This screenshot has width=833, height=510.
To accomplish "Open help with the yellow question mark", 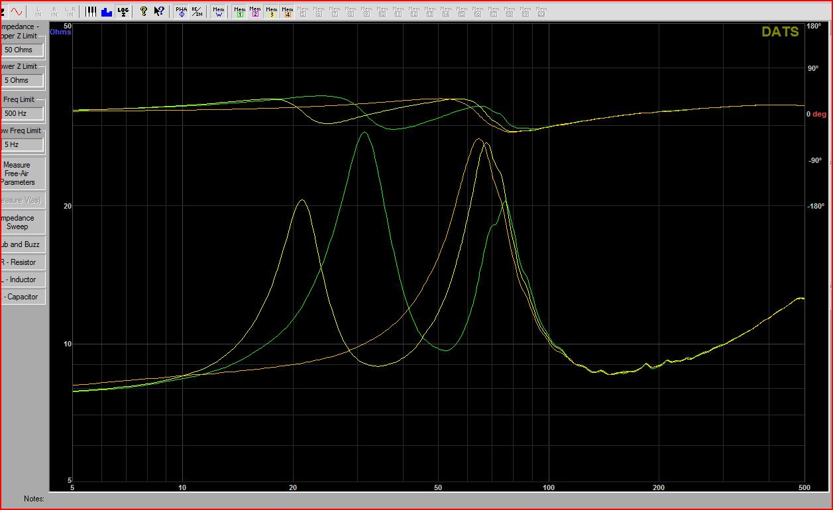I will [143, 11].
